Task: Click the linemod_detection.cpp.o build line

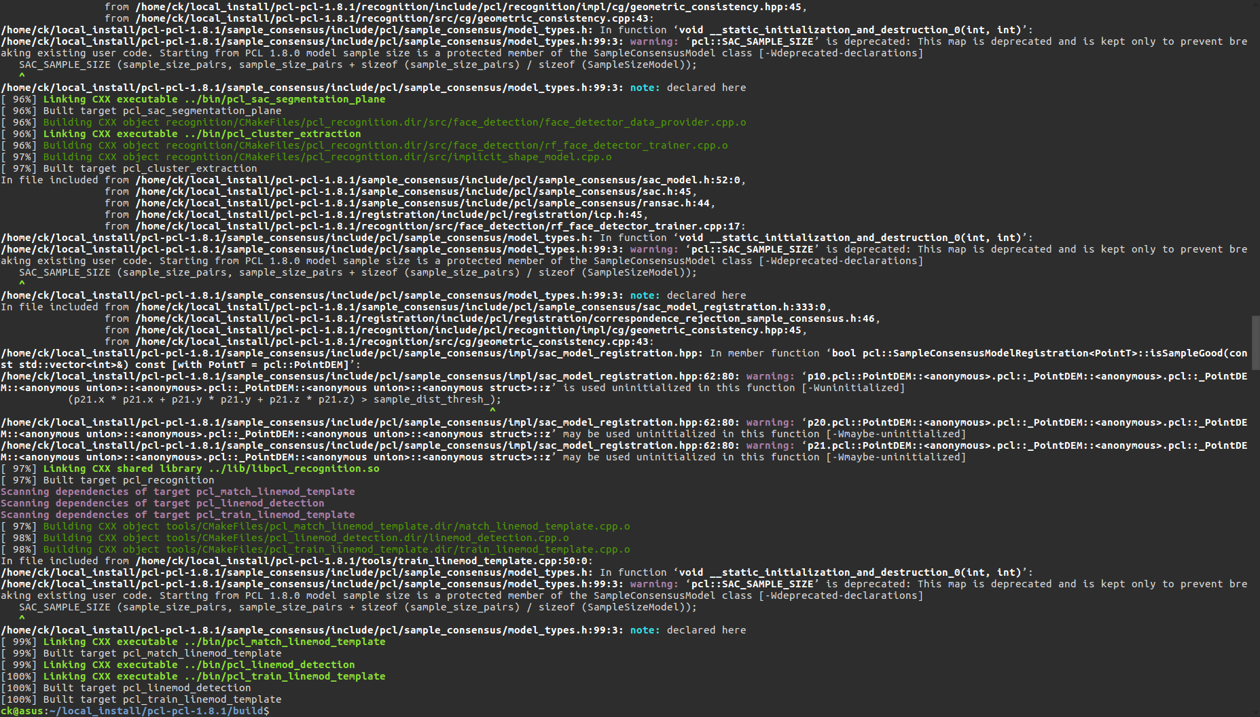Action: tap(306, 538)
